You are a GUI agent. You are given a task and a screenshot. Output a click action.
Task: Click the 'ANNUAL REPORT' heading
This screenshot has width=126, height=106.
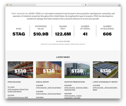(42, 82)
